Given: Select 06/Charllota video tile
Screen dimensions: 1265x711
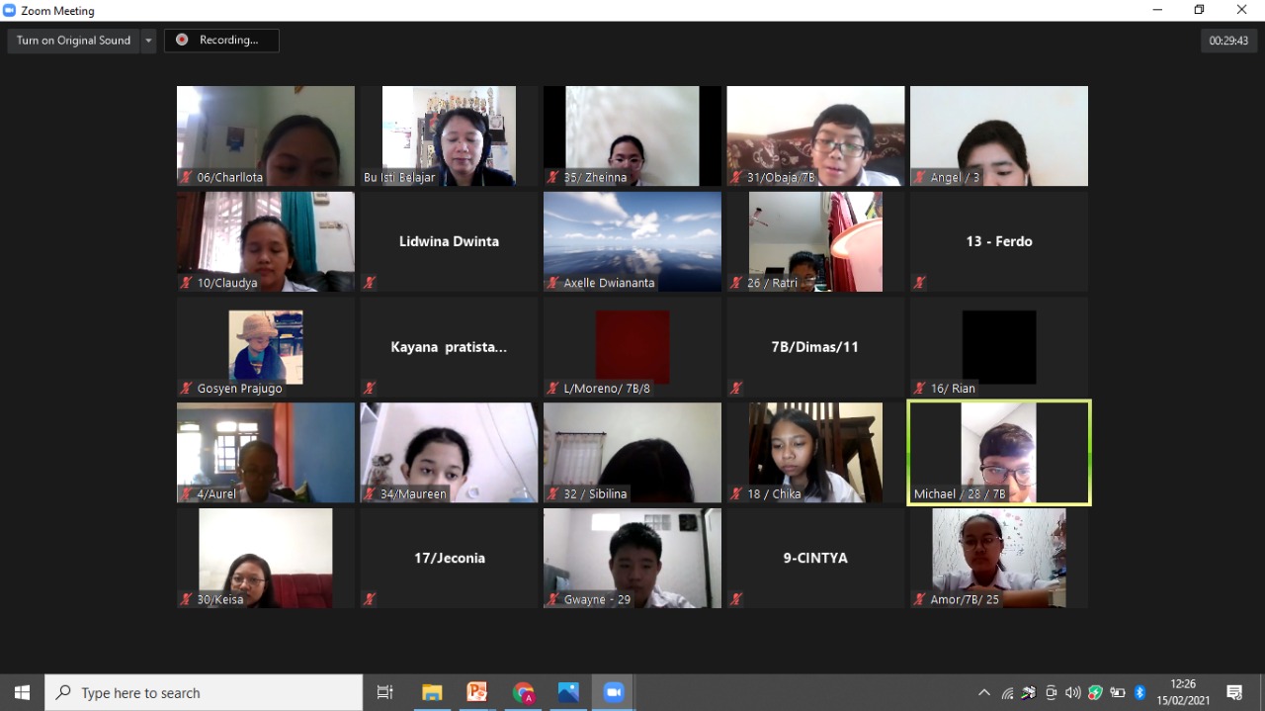Looking at the screenshot, I should [266, 135].
